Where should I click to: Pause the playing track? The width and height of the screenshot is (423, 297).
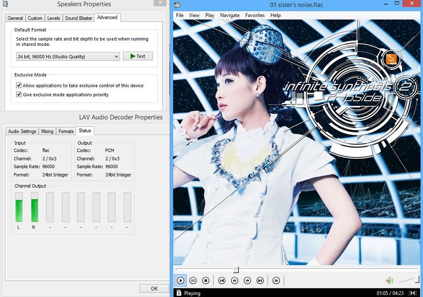[193, 280]
